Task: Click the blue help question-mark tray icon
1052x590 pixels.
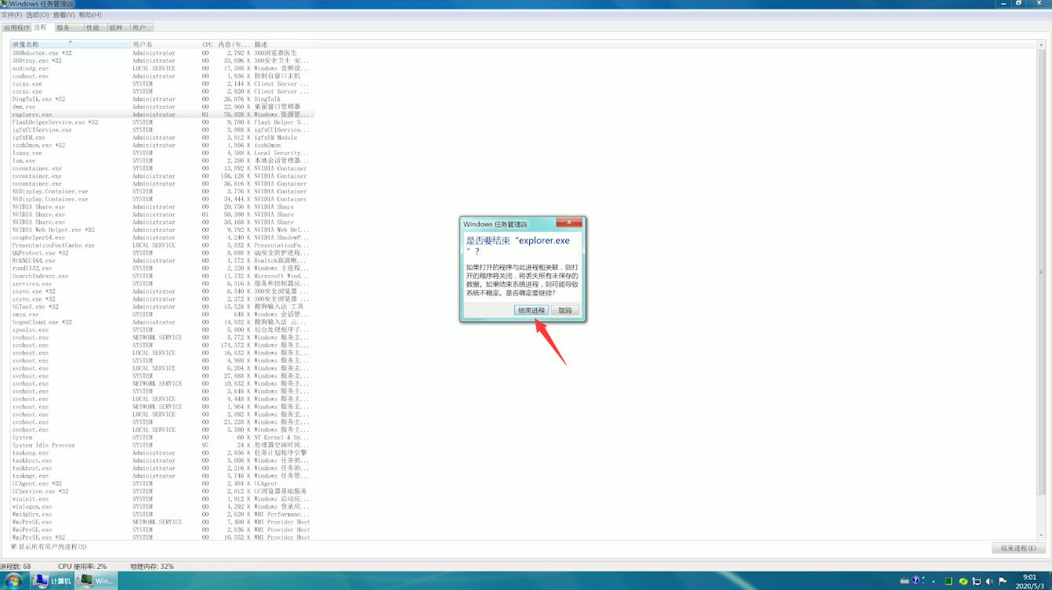Action: pos(915,581)
